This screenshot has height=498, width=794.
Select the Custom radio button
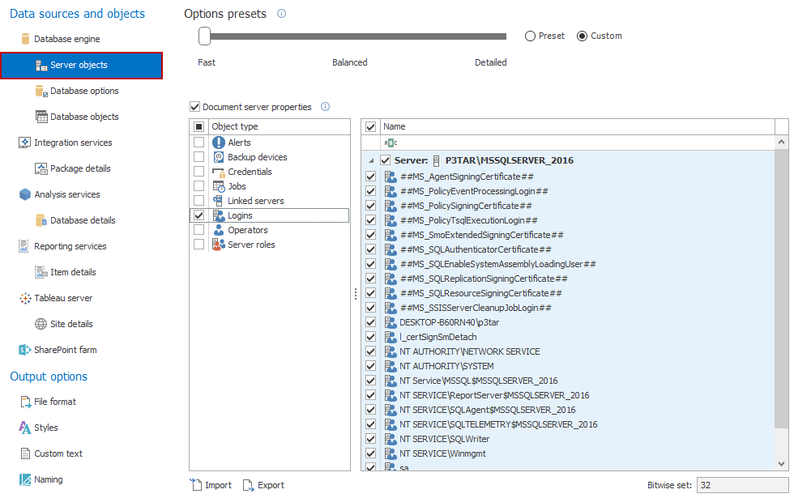point(582,36)
